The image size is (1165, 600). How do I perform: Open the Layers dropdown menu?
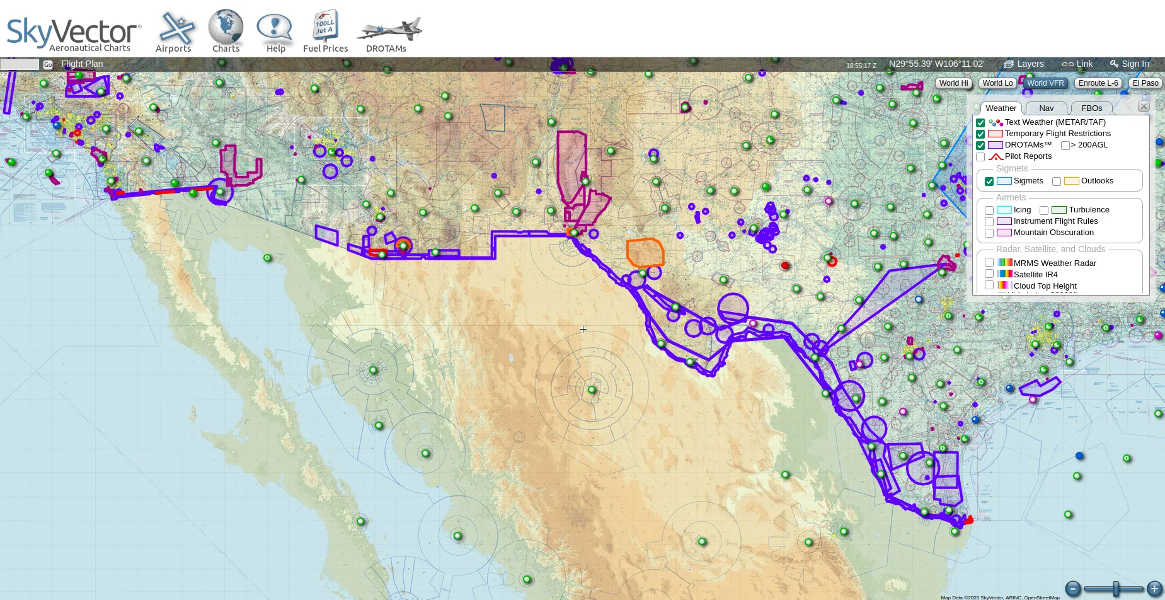coord(1024,64)
